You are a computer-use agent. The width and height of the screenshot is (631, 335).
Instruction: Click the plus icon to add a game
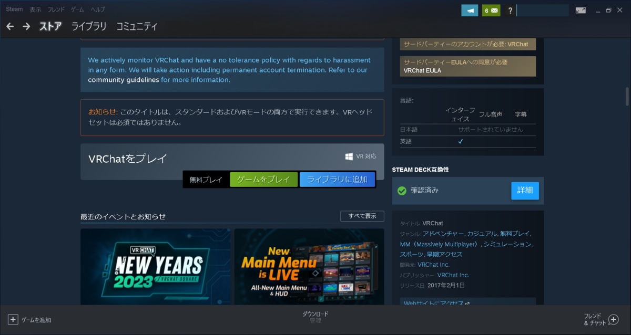[x=13, y=319]
